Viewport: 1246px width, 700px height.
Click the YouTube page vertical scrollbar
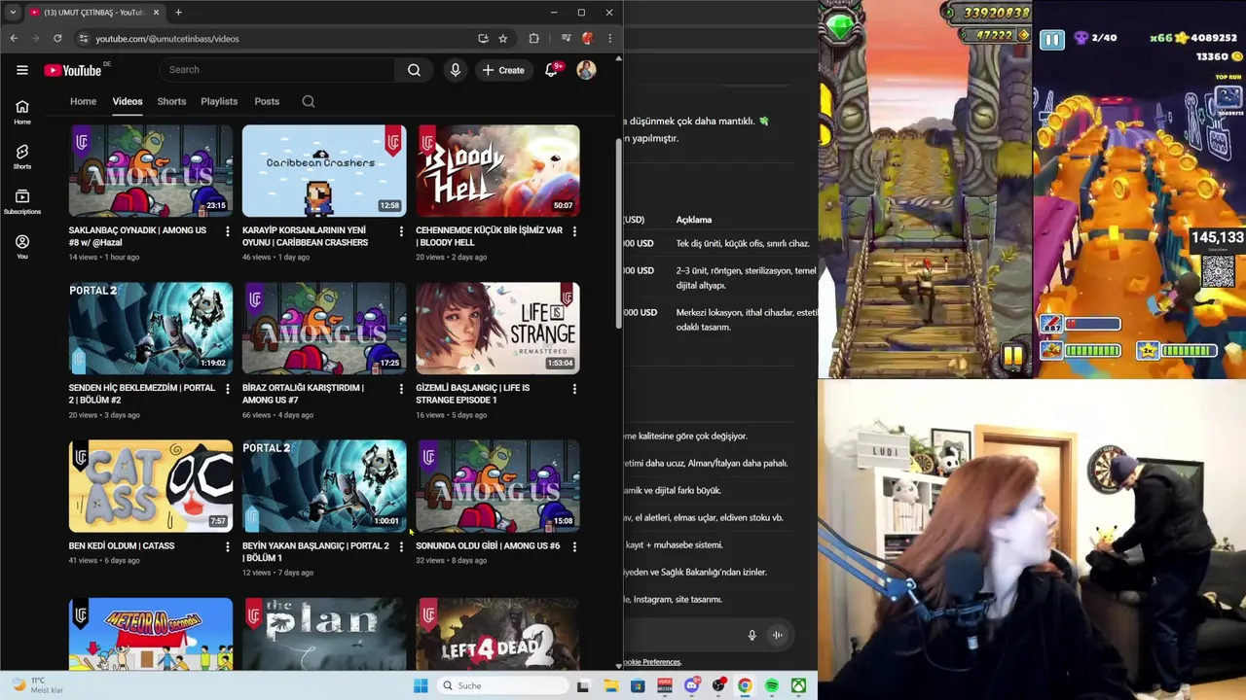(x=618, y=233)
